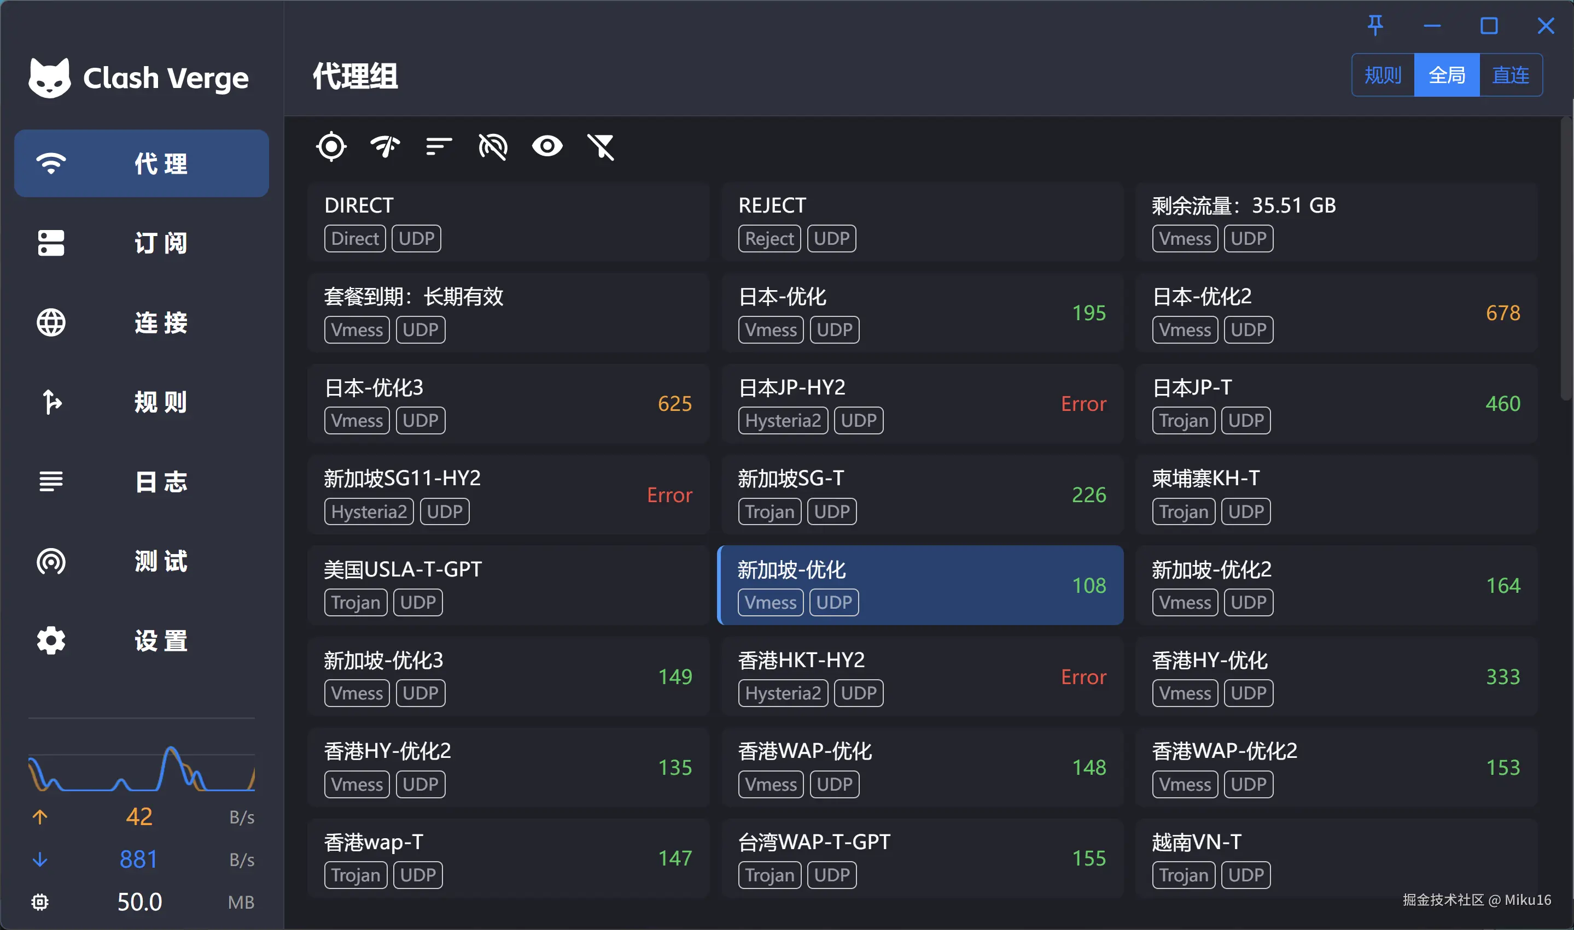Run the delay test wifi icon
This screenshot has width=1574, height=930.
point(385,146)
